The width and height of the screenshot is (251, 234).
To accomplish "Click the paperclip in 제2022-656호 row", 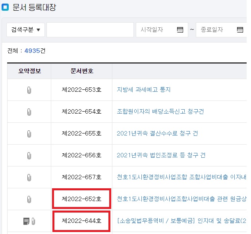I will 29,156.
